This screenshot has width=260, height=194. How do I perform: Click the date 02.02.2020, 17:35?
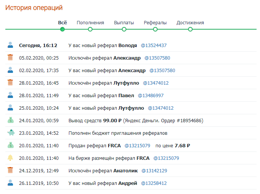(x=39, y=71)
